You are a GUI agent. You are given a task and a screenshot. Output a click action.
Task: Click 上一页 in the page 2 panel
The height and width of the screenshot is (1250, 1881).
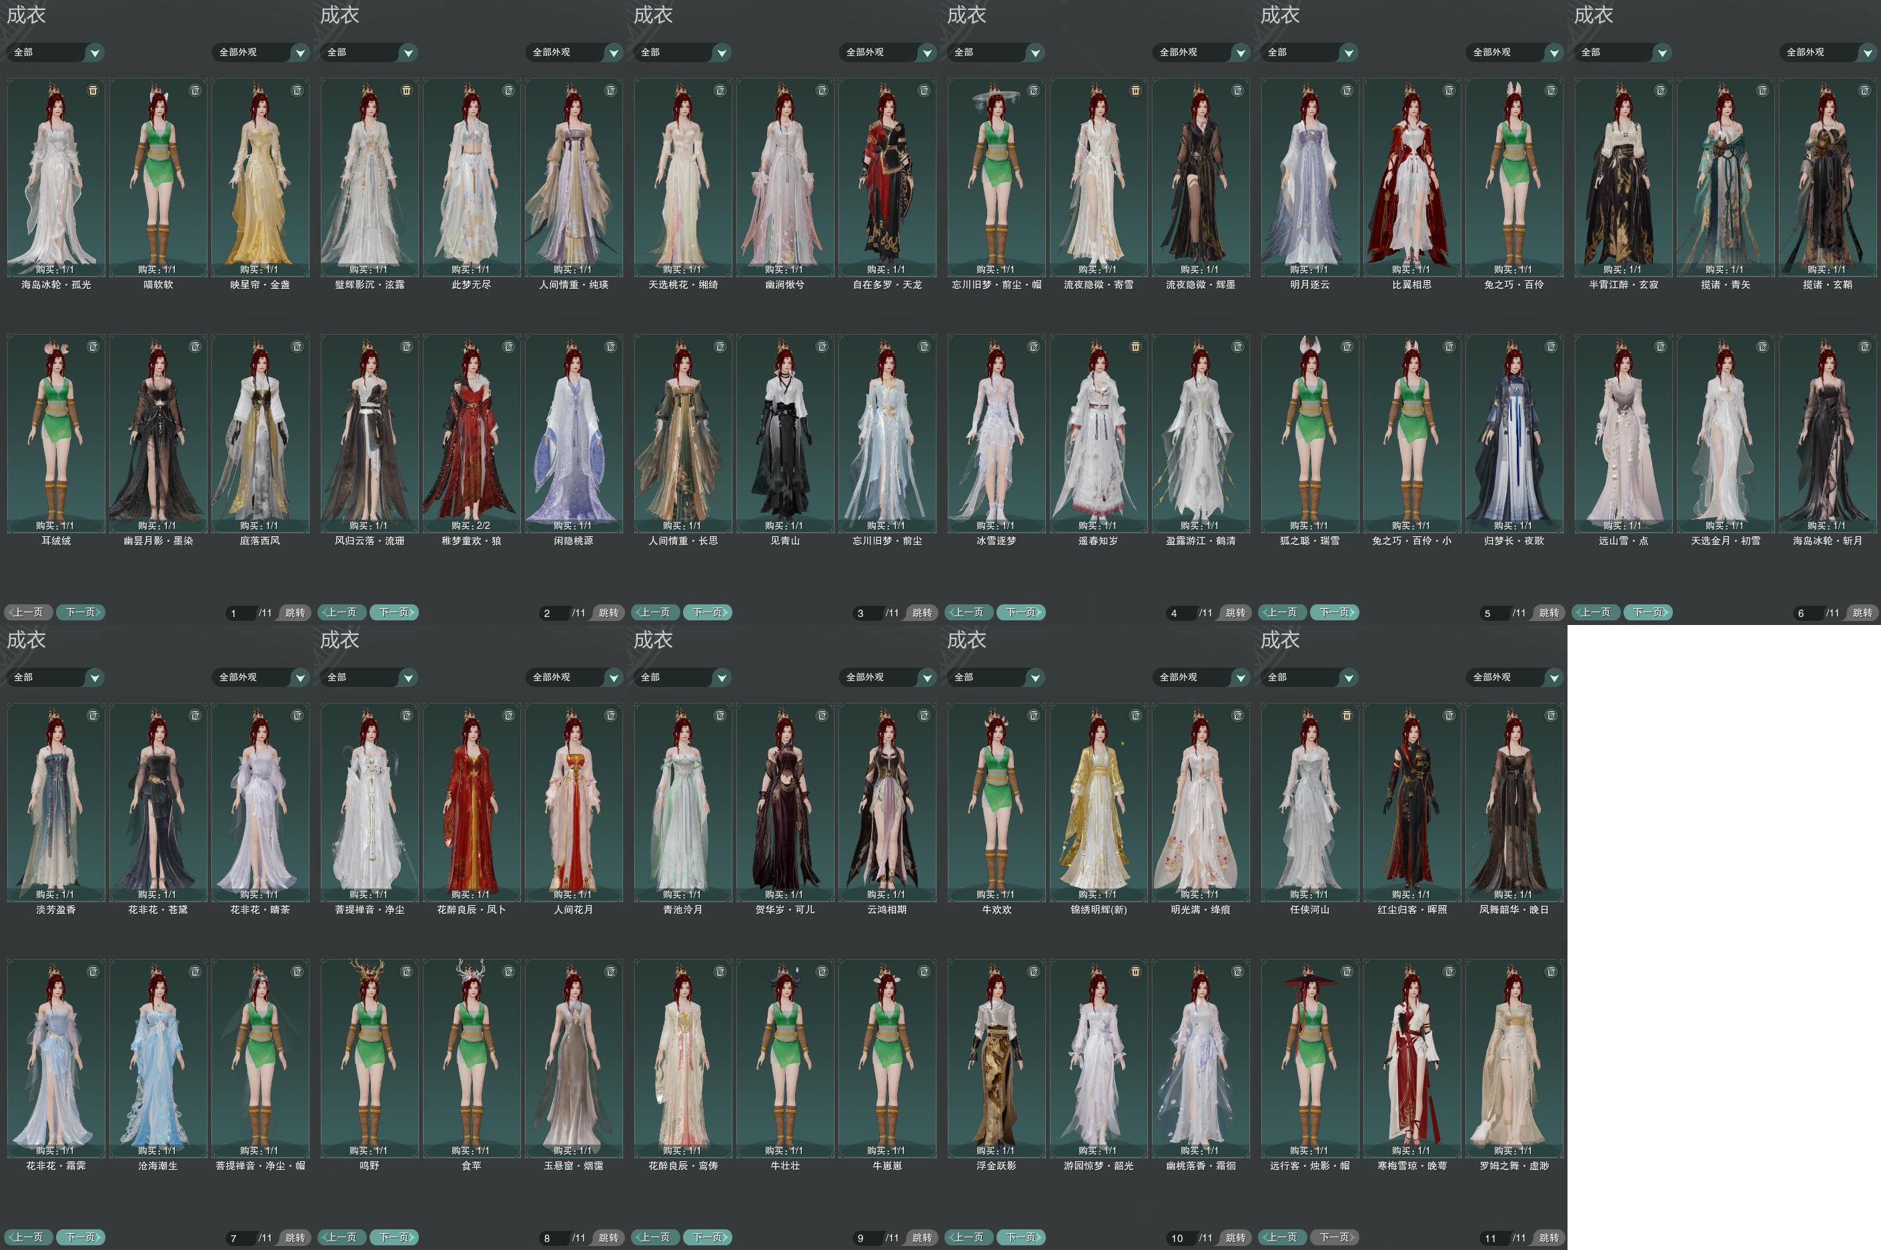coord(343,612)
